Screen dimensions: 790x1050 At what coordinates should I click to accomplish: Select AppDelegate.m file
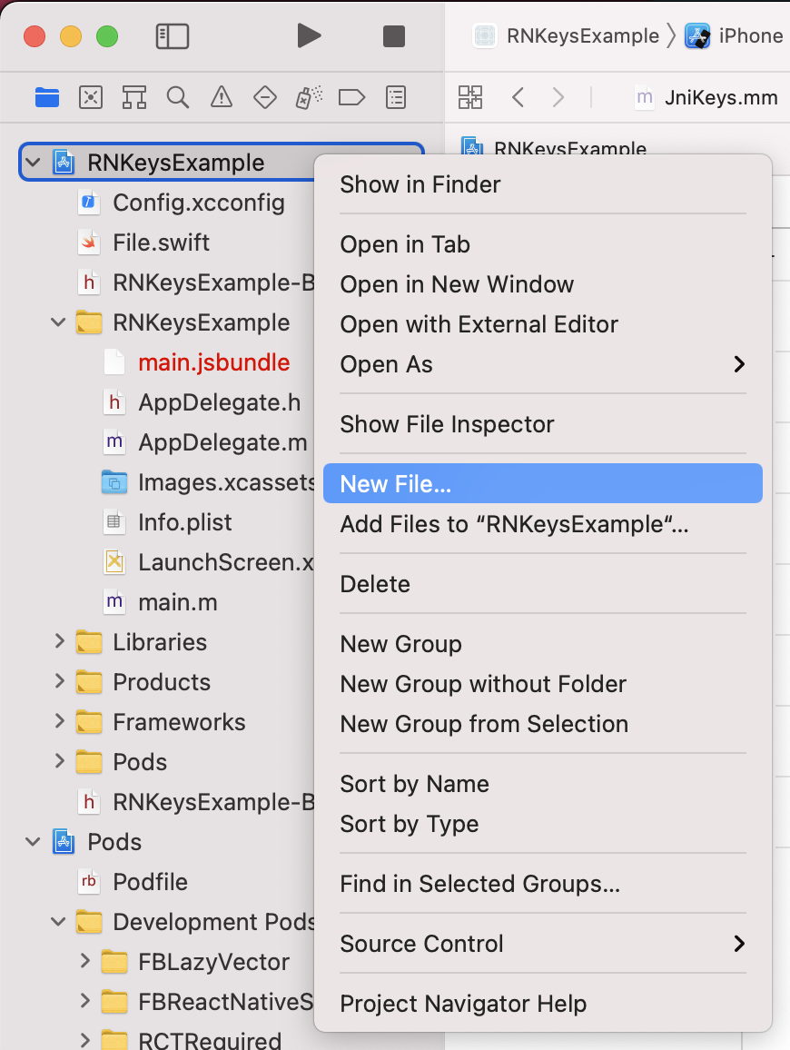(x=222, y=442)
